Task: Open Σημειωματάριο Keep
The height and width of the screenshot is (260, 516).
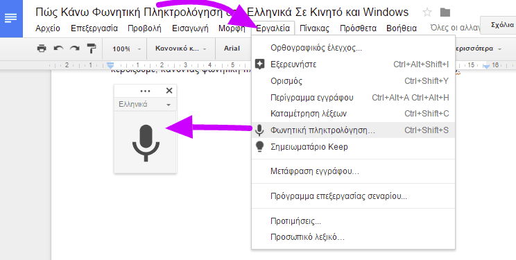Action: click(354, 147)
